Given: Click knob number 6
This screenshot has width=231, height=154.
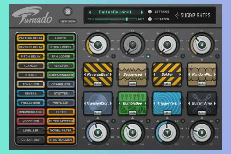Looking at the screenshot, I should [x=132, y=133].
